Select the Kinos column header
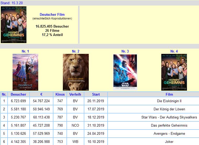Viewport: 199px width, 145px height. point(60,94)
